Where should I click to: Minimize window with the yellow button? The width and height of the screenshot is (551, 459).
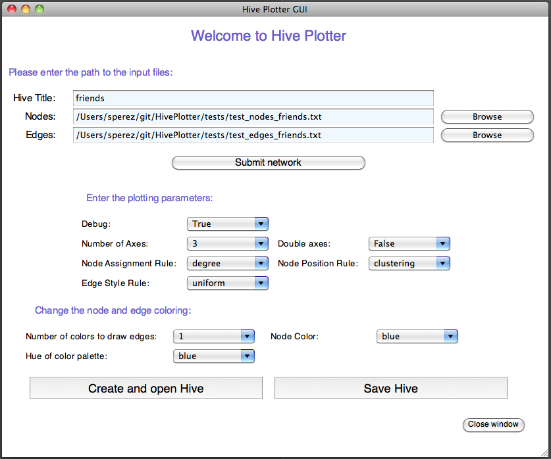(x=26, y=9)
